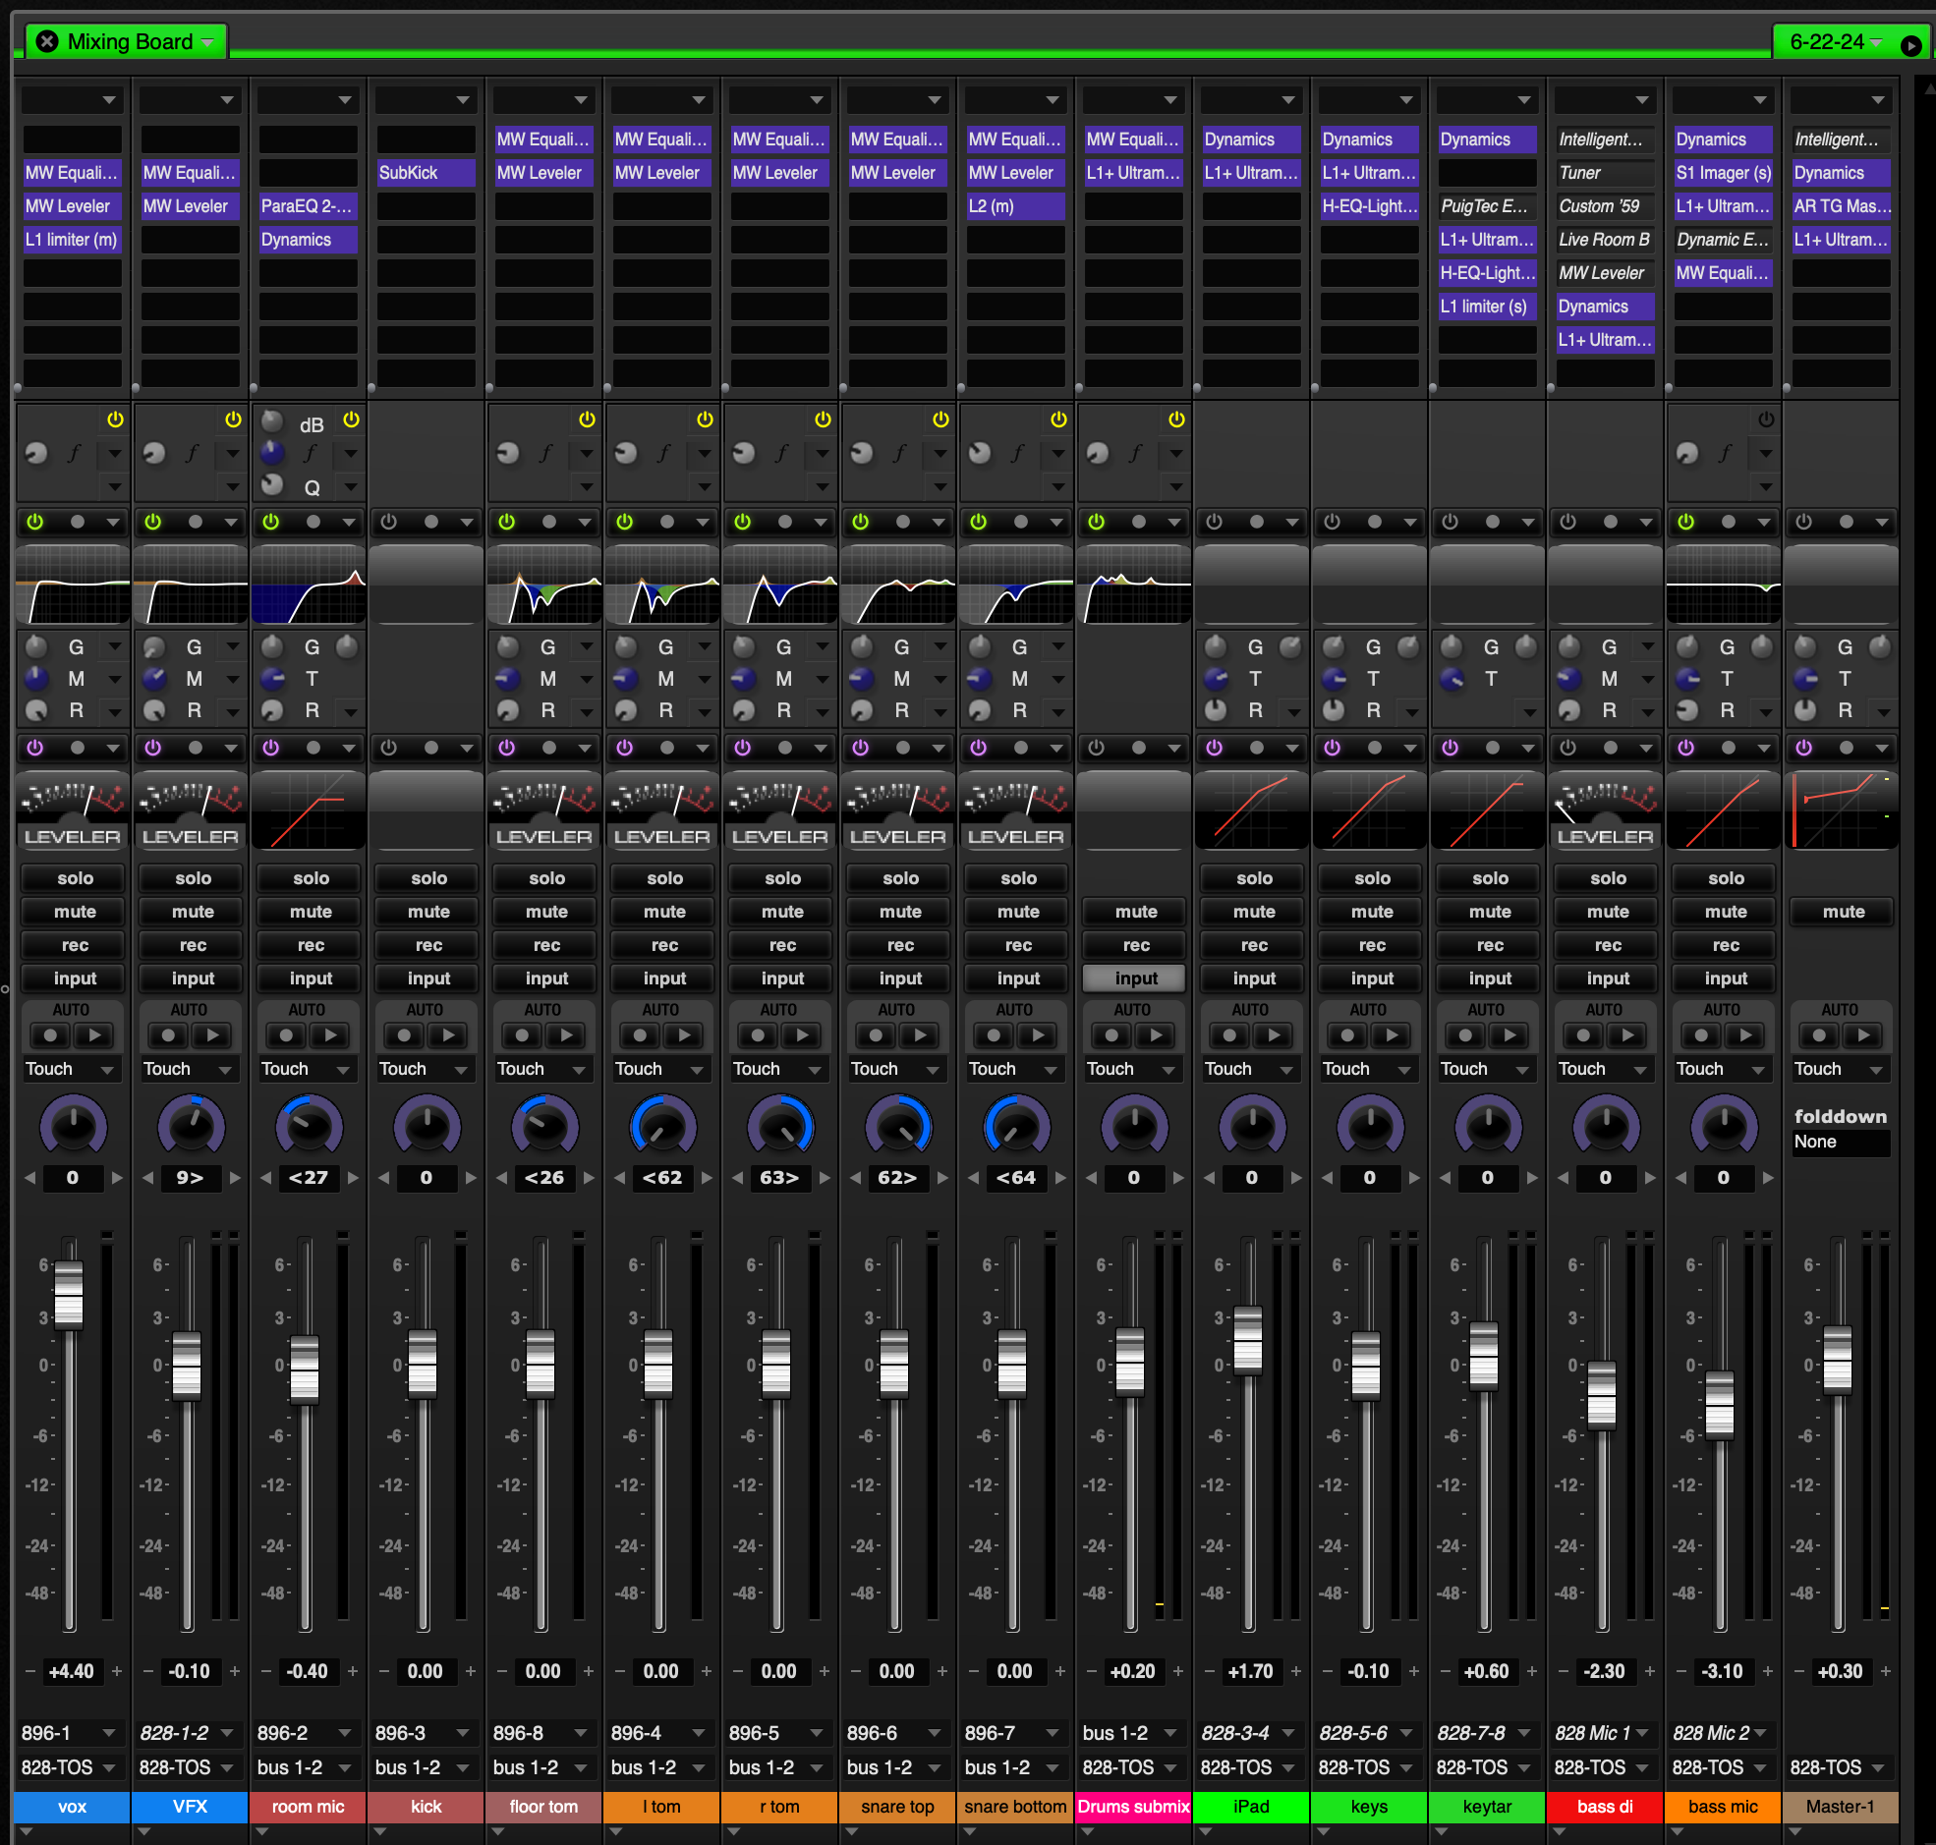This screenshot has height=1845, width=1936.
Task: Click the room mic <27 pan value field
Action: point(308,1177)
